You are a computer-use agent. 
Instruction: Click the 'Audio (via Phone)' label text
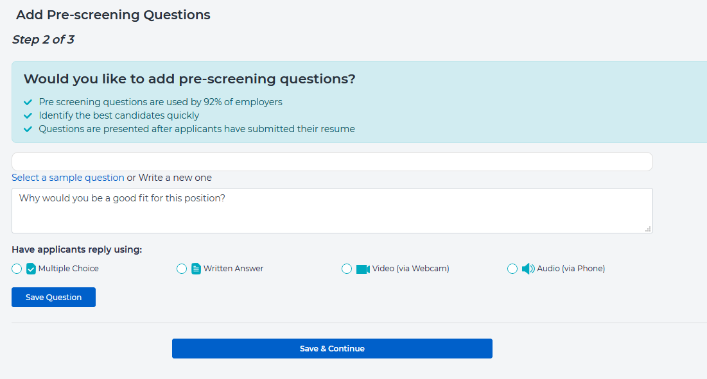pyautogui.click(x=571, y=269)
